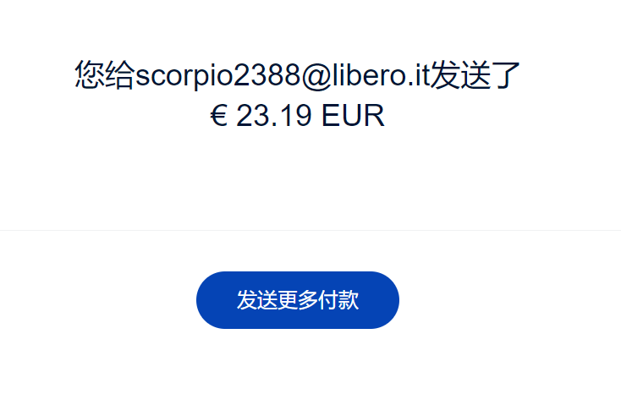
Task: Click the 给 character before the email
Action: coord(120,75)
